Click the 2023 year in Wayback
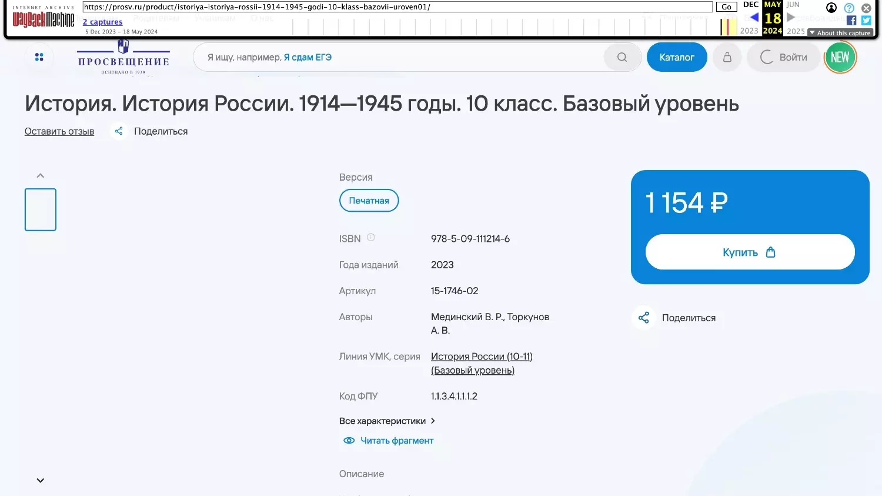 pyautogui.click(x=749, y=31)
